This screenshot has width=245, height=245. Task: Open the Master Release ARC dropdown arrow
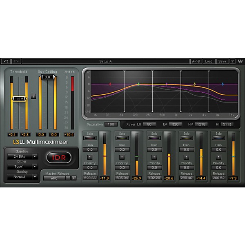pyautogui.click(x=68, y=178)
